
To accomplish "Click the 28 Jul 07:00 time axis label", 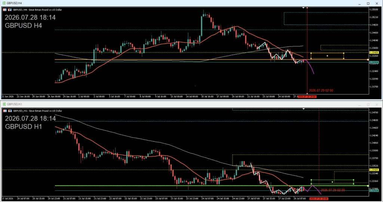I will click(300, 199).
